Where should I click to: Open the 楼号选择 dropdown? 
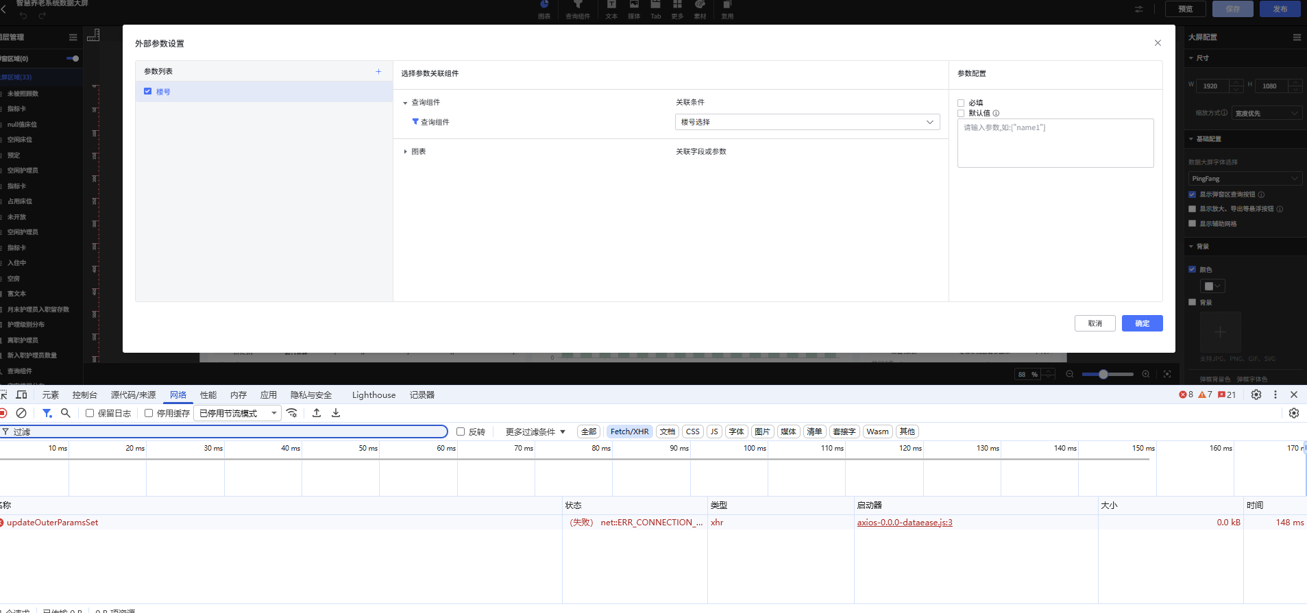[807, 122]
